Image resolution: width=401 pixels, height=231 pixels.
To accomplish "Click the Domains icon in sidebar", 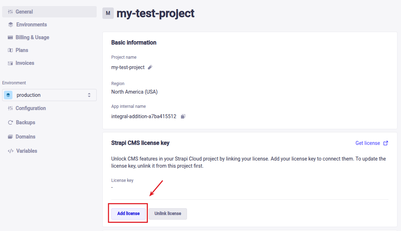I will coord(10,137).
